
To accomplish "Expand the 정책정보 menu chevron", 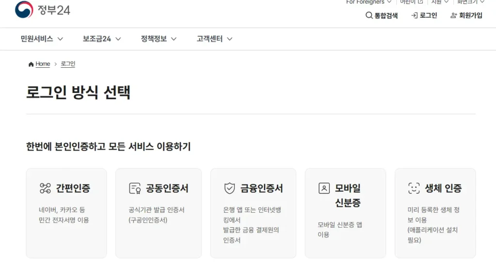I will (x=174, y=39).
